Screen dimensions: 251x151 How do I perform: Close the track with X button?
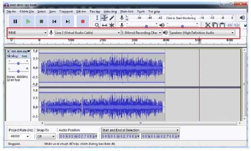8,51
